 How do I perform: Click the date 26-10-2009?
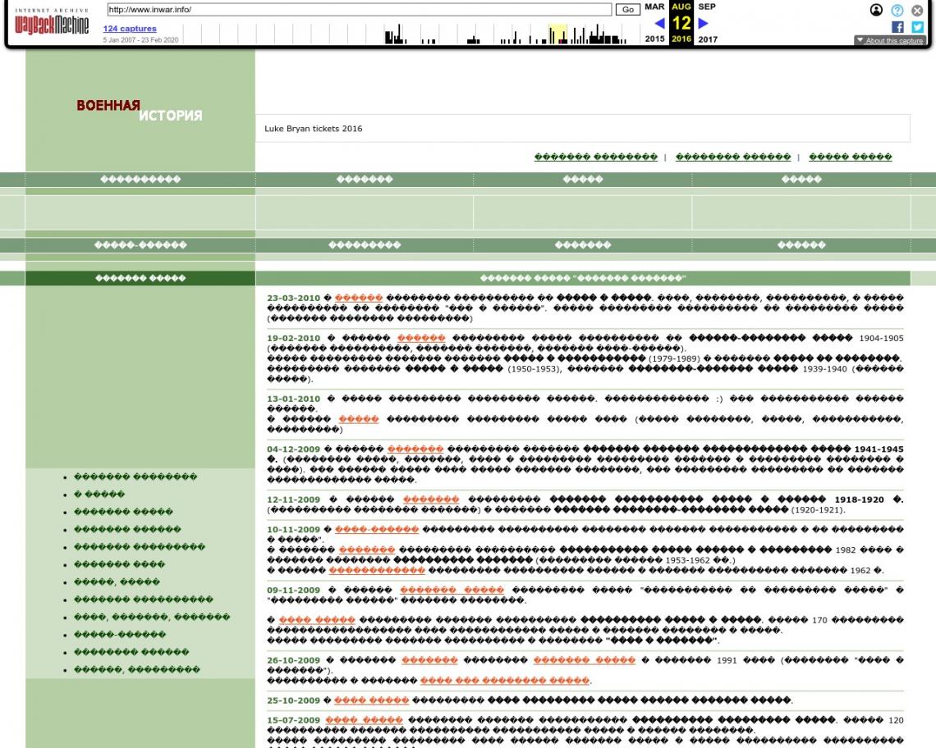[293, 660]
